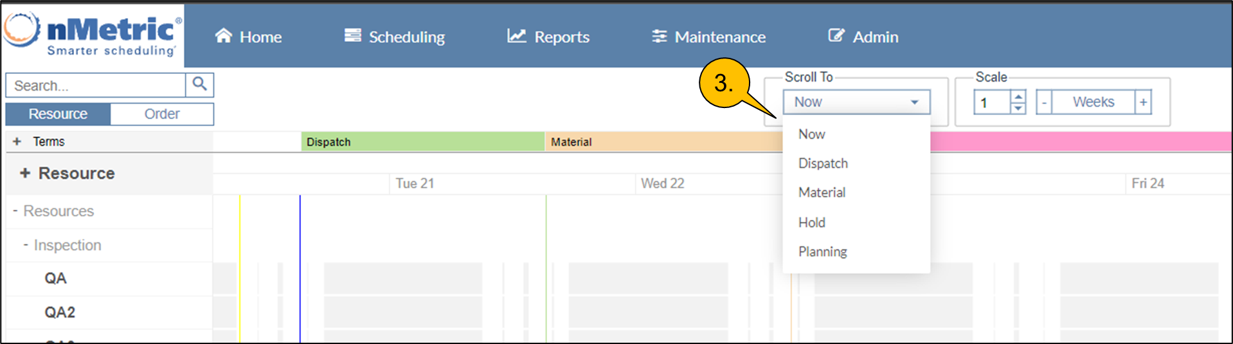
Task: Click the Admin edit icon
Action: (x=836, y=35)
